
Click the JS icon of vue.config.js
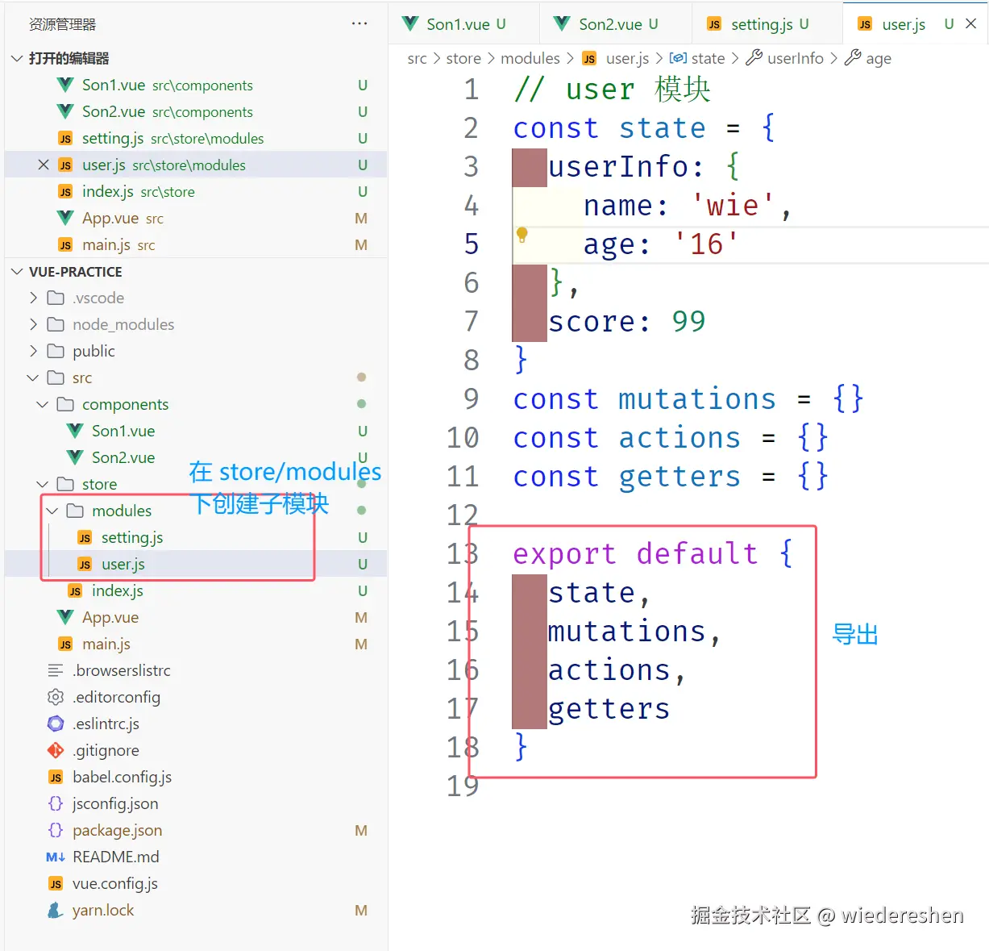56,884
